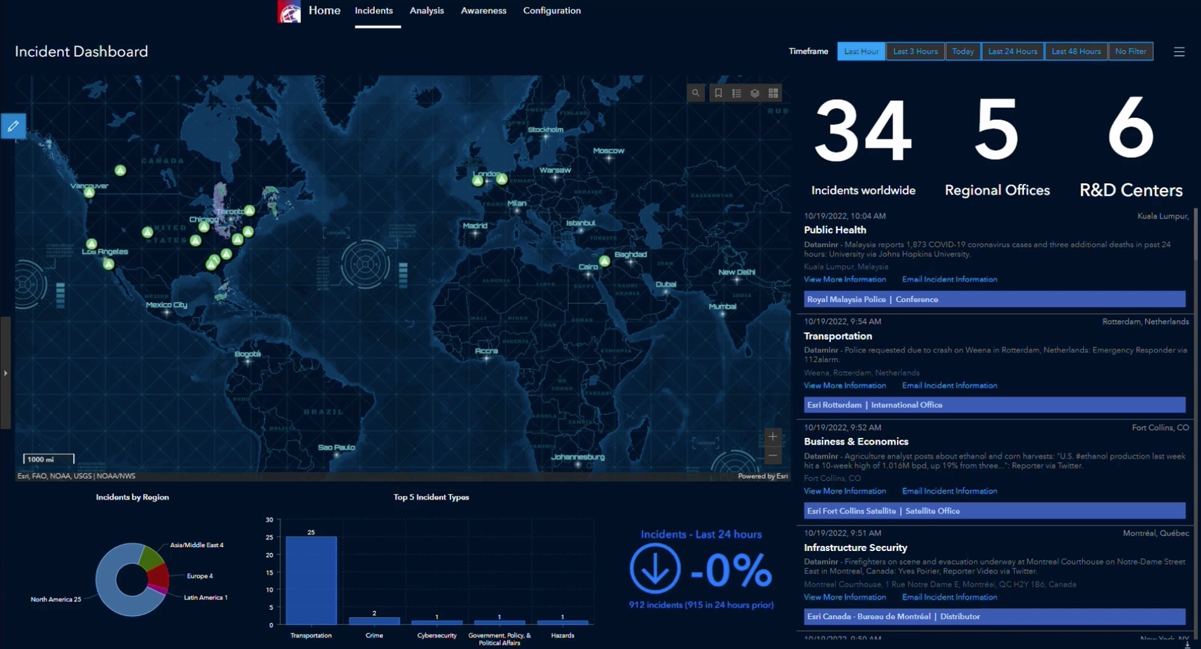Select the Today timeframe filter
The height and width of the screenshot is (649, 1201).
(x=963, y=51)
